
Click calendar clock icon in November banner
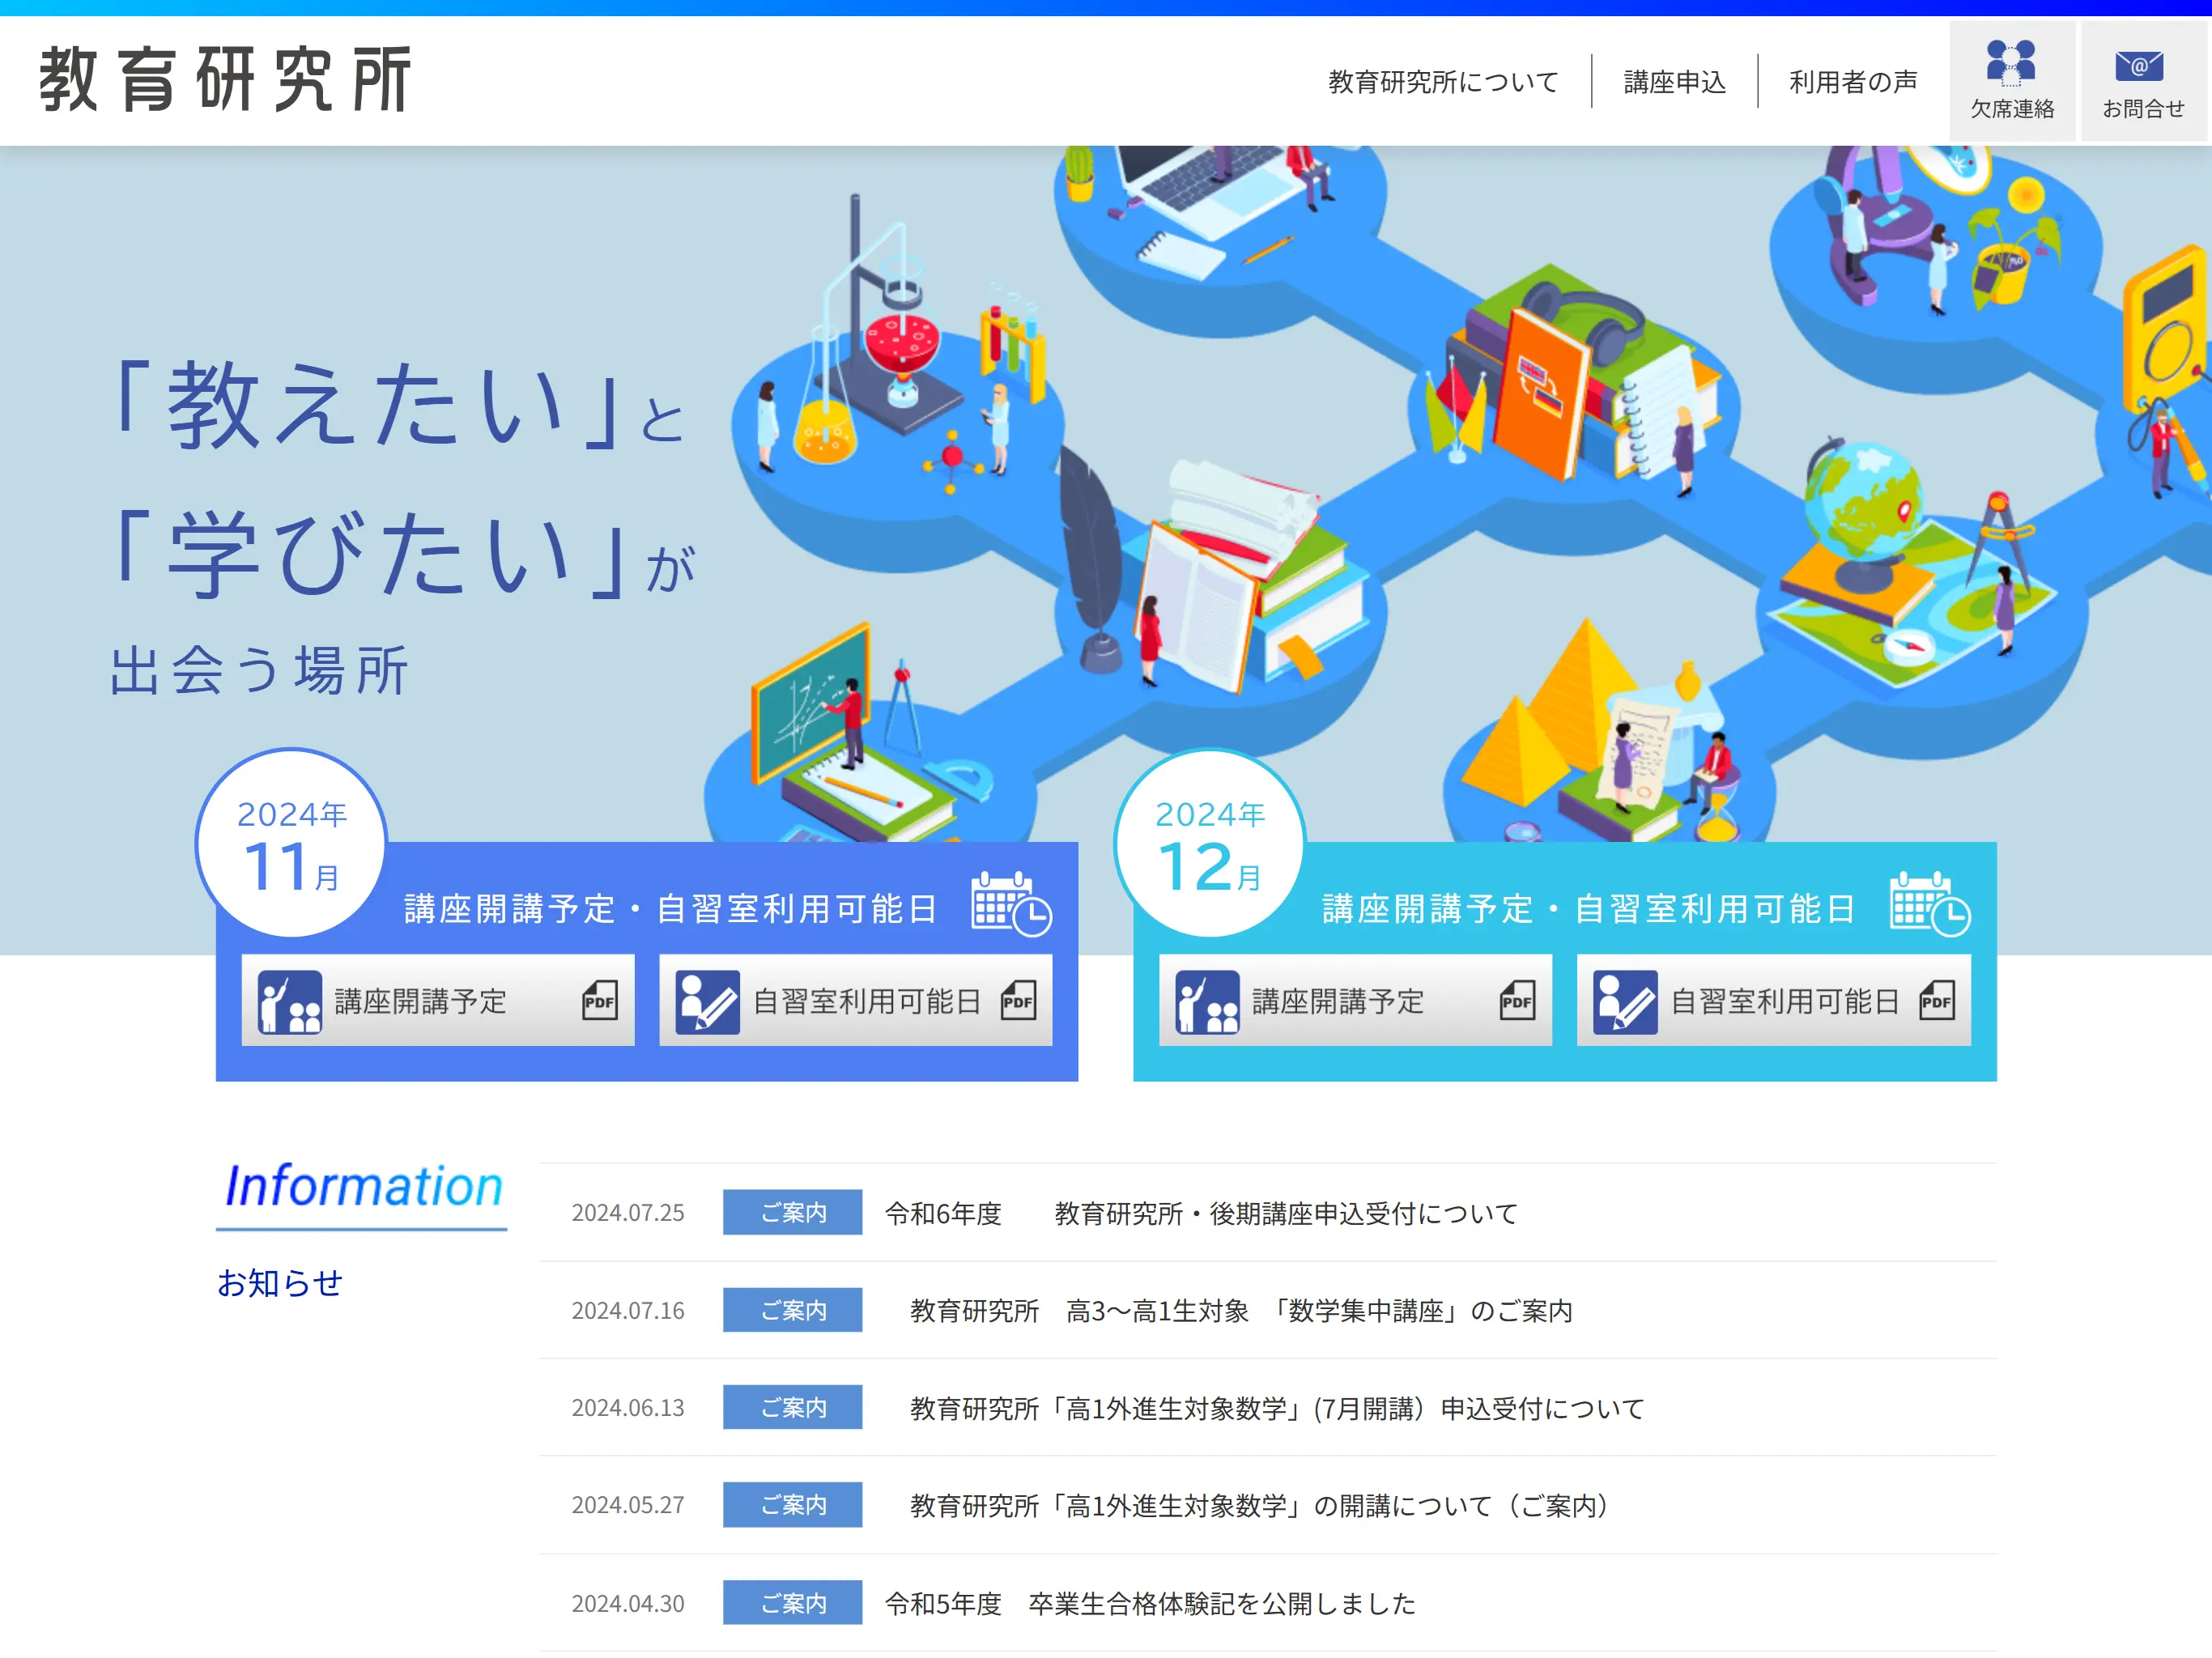pos(1011,904)
